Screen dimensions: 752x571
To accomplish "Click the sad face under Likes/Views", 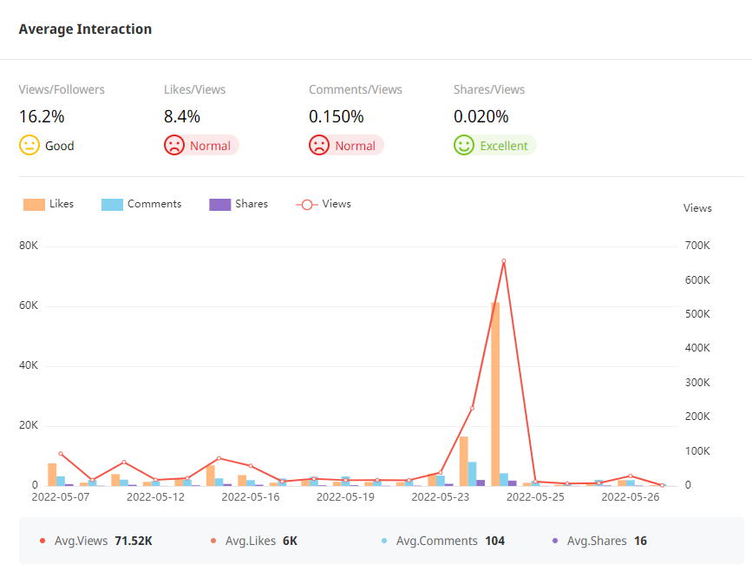I will pyautogui.click(x=174, y=146).
